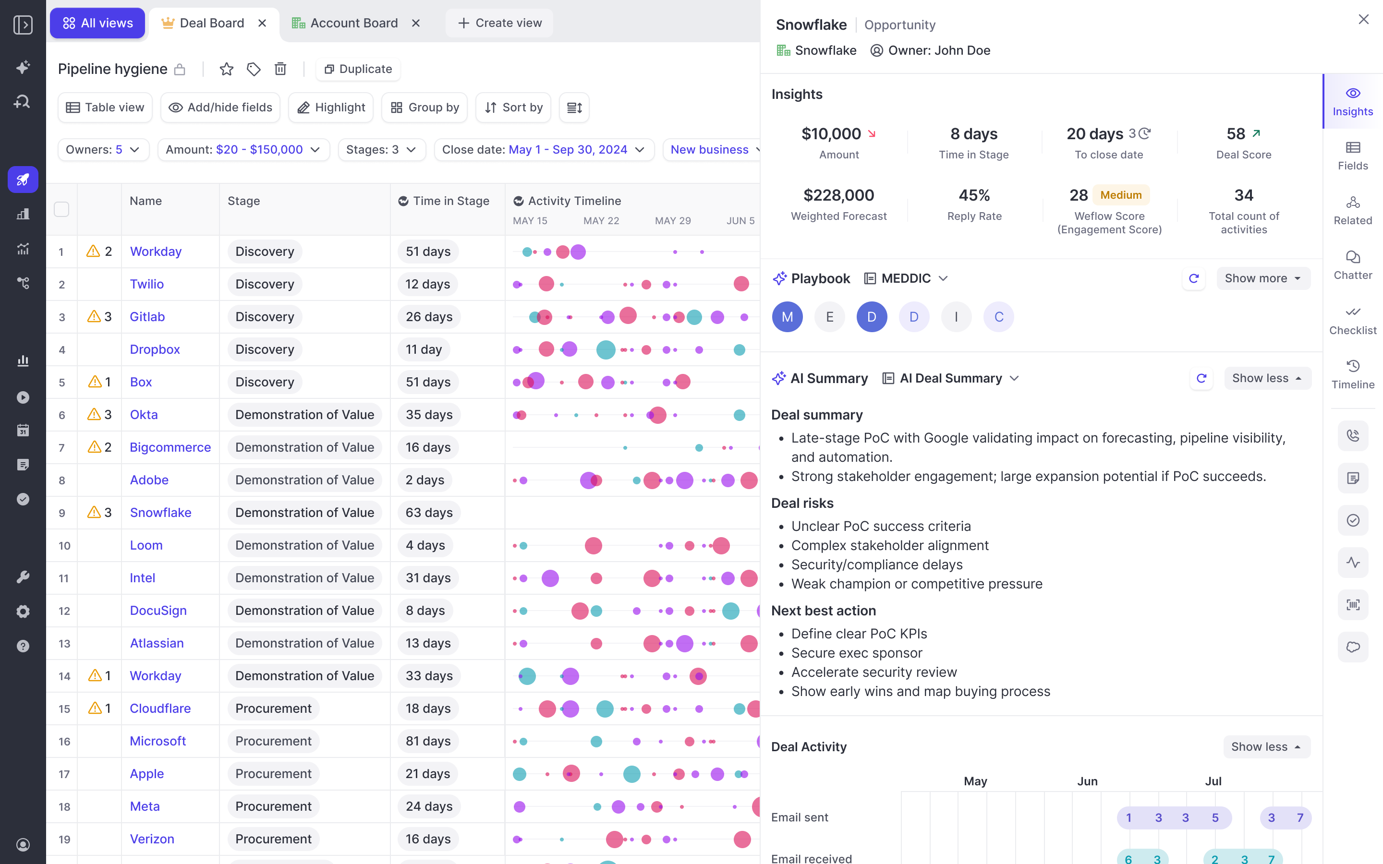Tick the select-all rows checkbox
Screen dimensions: 1383x864
62,209
